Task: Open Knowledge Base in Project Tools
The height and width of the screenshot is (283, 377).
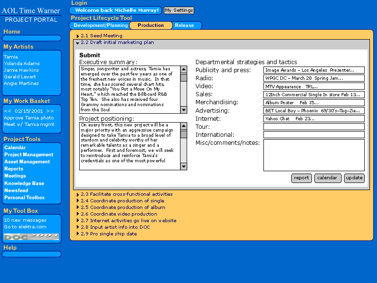Action: [24, 183]
